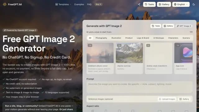Pick the App icon style thumbnail
Viewport: 199px width, 112px height.
(x=183, y=53)
